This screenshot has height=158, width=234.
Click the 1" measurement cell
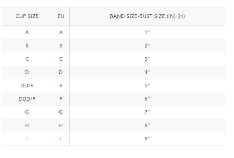tap(147, 32)
